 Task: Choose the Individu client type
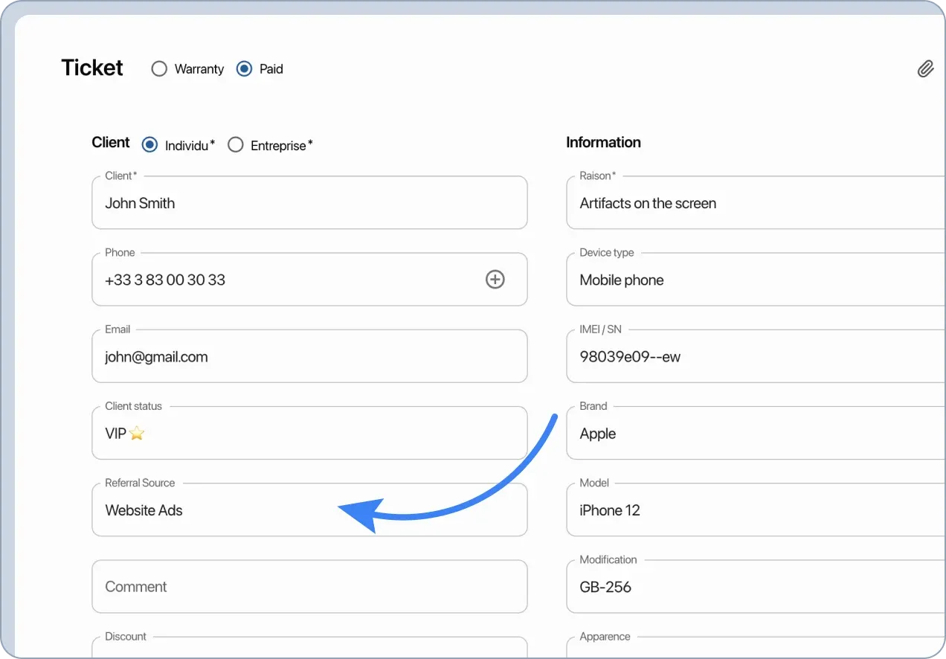150,145
